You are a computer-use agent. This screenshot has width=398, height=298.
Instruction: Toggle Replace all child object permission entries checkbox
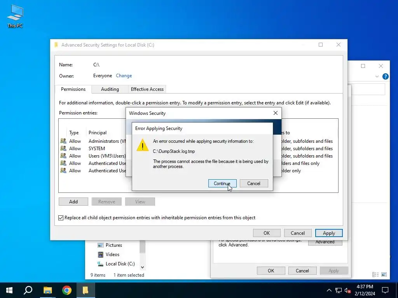pyautogui.click(x=61, y=218)
